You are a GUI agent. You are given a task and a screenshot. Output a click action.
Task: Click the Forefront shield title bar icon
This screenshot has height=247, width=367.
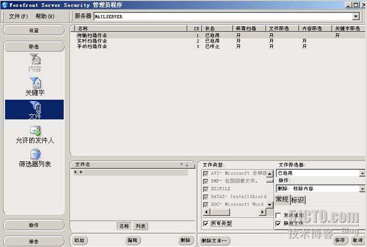[5, 5]
